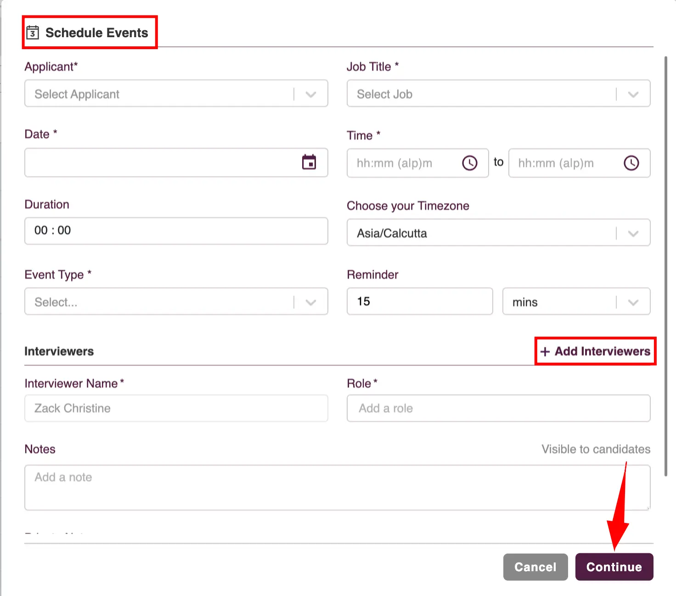Click the Add a note text area

point(338,488)
